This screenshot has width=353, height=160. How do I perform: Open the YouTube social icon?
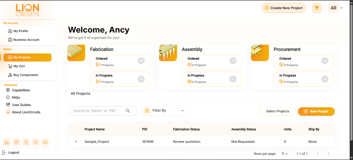point(36,142)
